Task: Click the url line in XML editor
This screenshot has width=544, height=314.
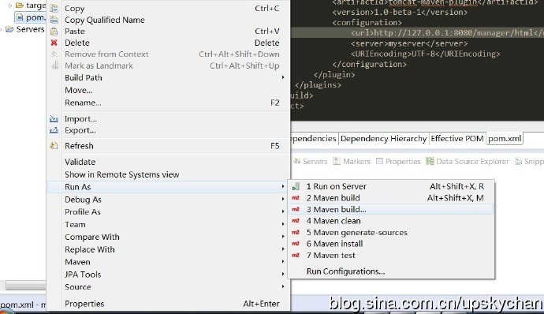Action: pos(447,32)
